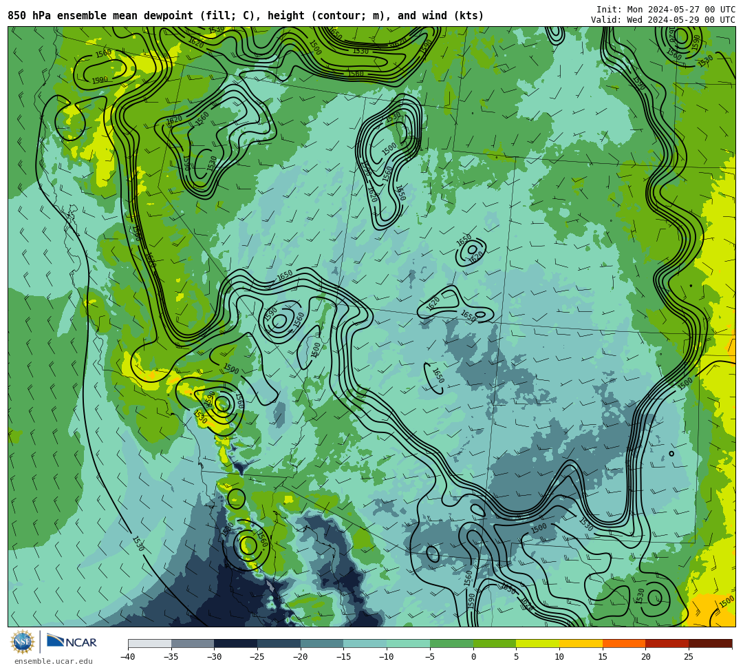Click the -35 colorbar tick label
Image resolution: width=743 pixels, height=670 pixels.
pos(171,657)
